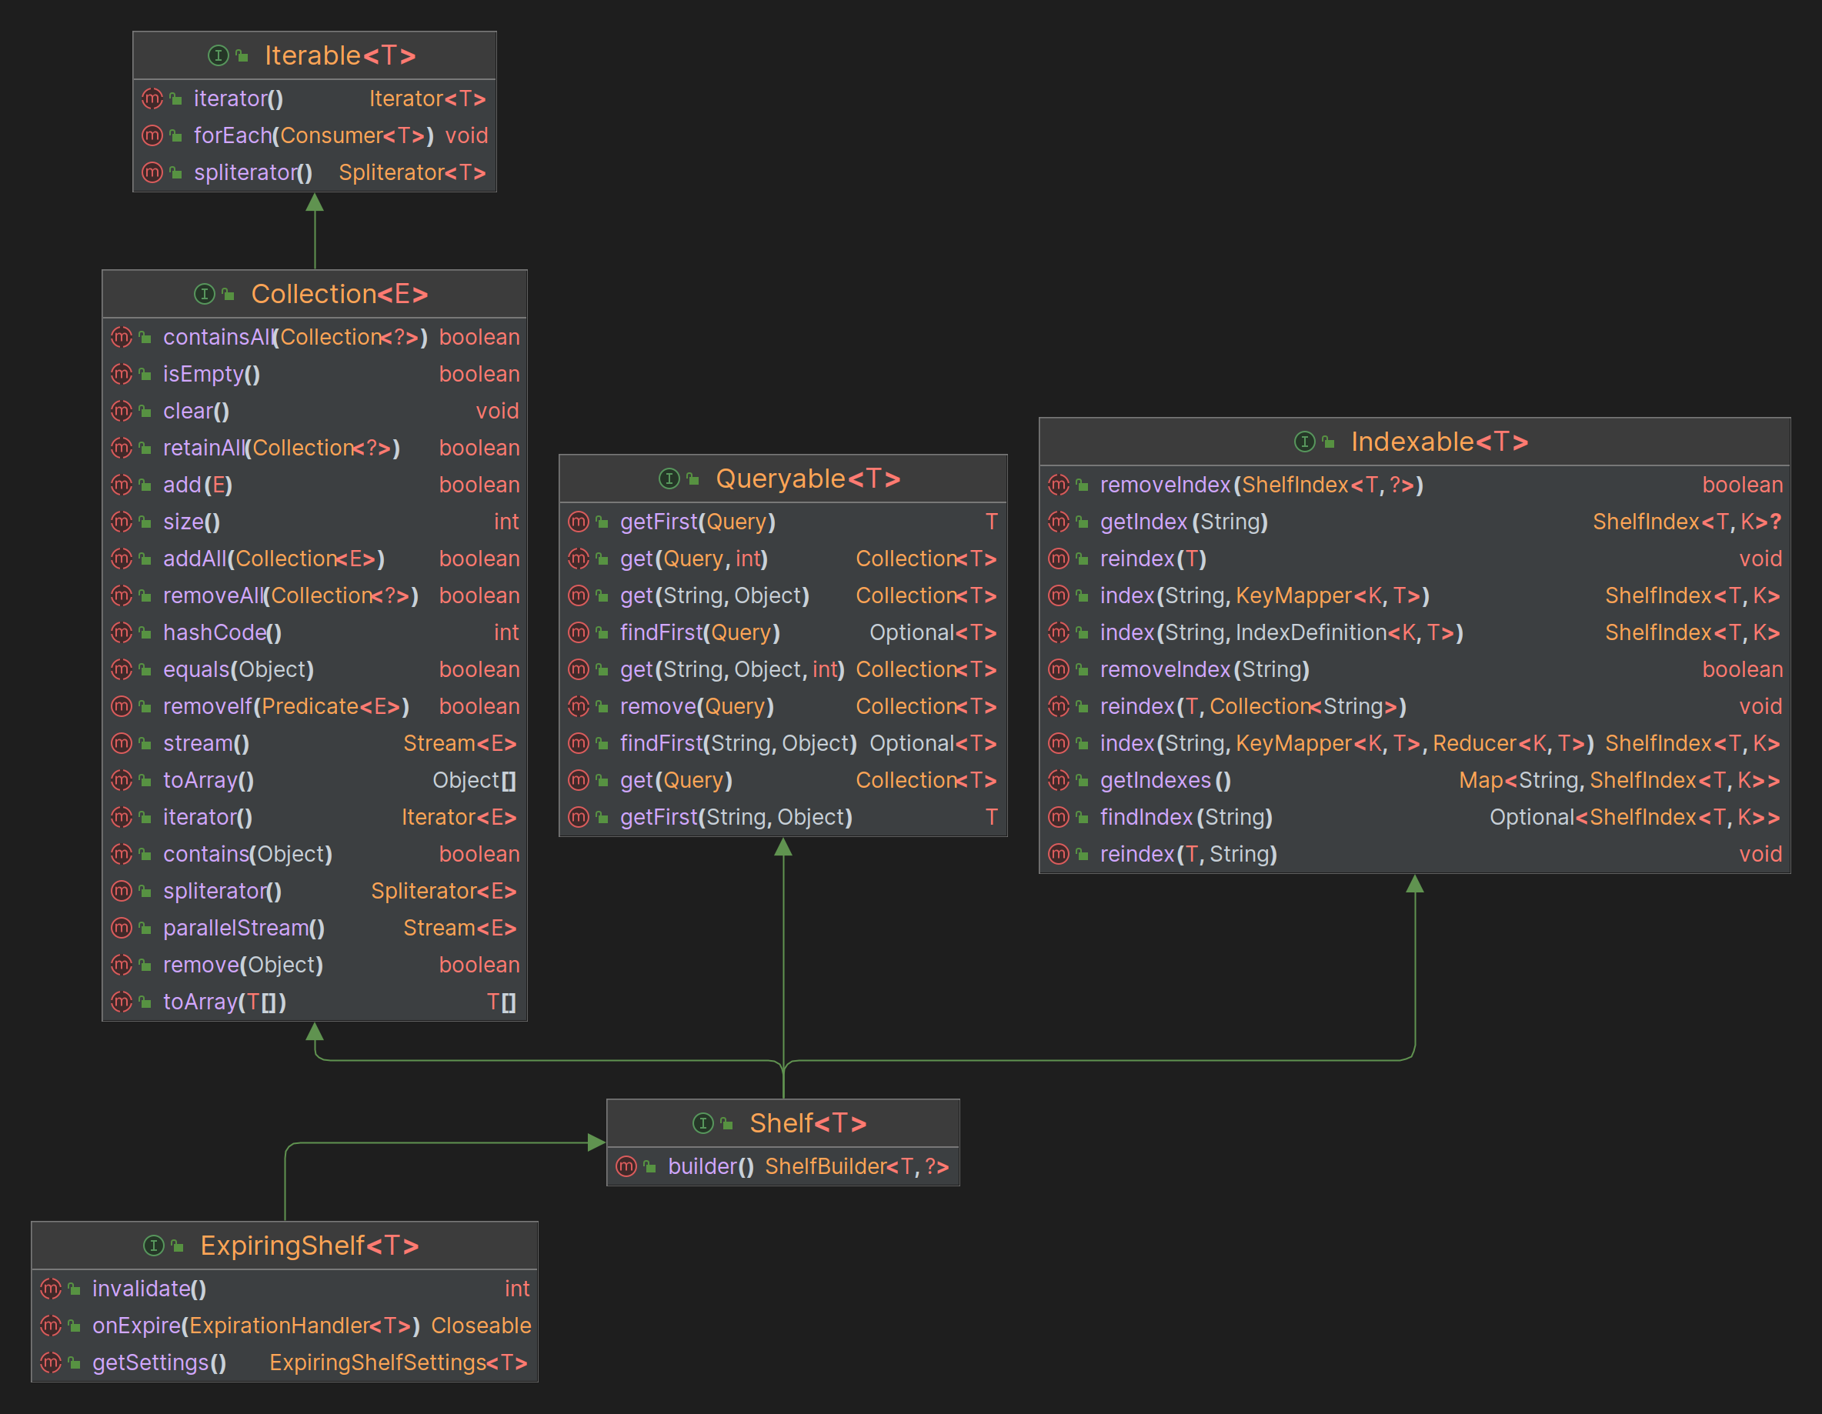Image resolution: width=1822 pixels, height=1414 pixels.
Task: Click the method icon next to isEmpty()
Action: point(122,375)
